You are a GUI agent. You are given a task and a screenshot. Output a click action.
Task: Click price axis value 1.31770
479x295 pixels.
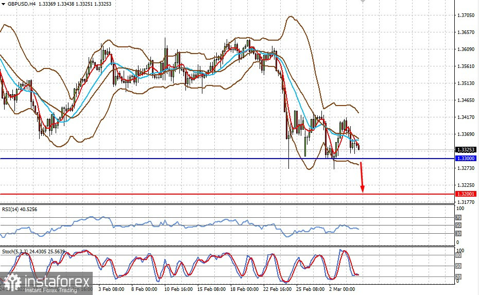tap(466, 202)
